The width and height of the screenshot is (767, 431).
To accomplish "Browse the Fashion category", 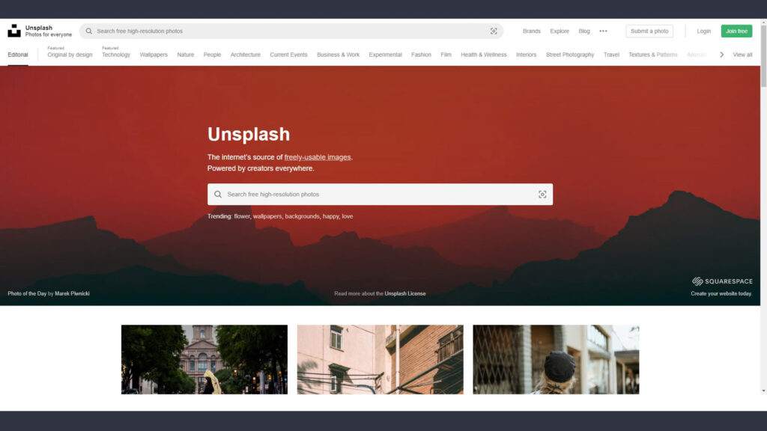I will [x=421, y=55].
